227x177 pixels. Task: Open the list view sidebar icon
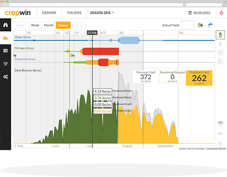(x=5, y=51)
